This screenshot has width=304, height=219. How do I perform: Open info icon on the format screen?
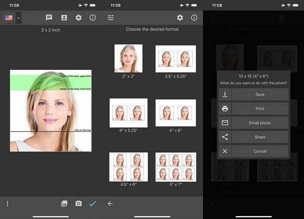pyautogui.click(x=194, y=17)
